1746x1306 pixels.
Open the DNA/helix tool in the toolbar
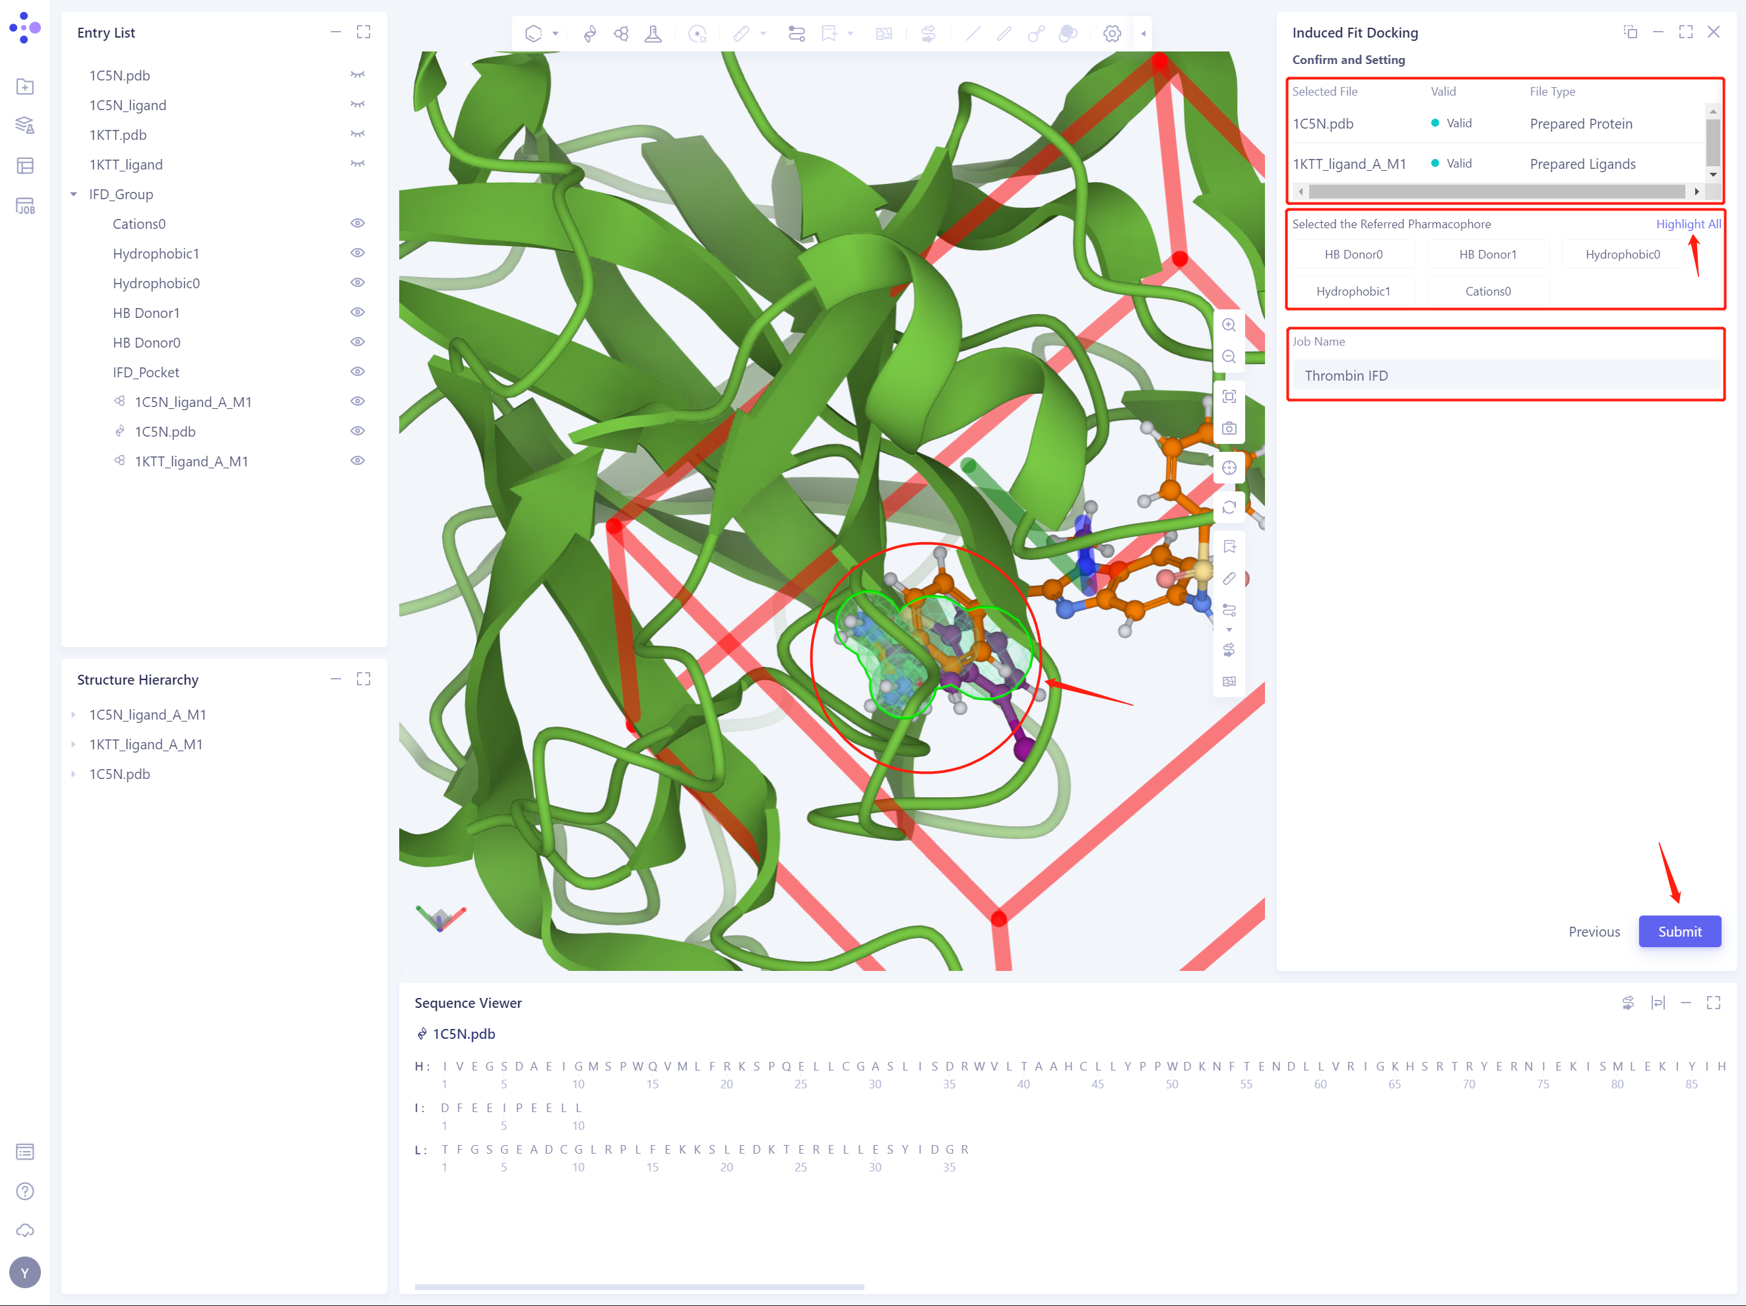(590, 33)
